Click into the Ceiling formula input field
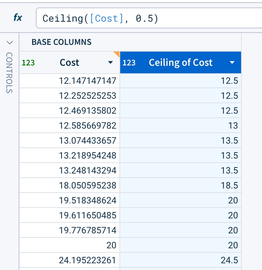Viewport: 262px width, 270px height. click(149, 18)
